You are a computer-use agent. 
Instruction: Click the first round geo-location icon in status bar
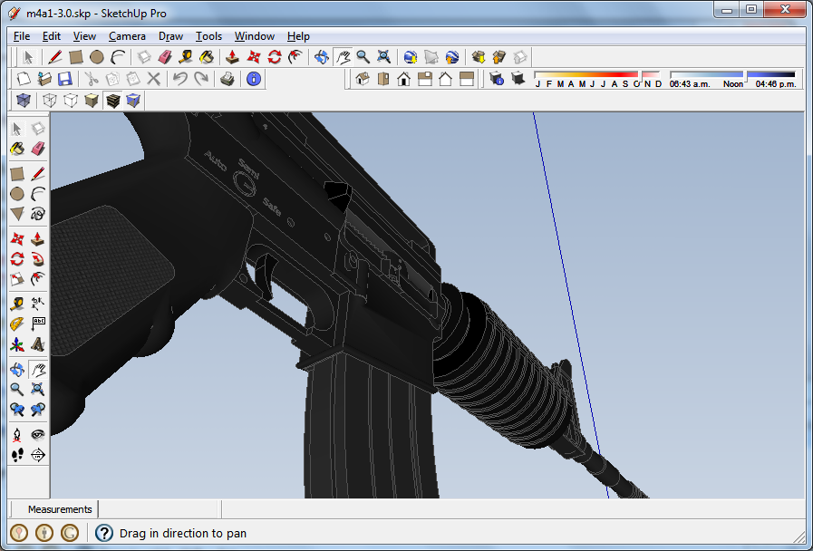(x=19, y=533)
